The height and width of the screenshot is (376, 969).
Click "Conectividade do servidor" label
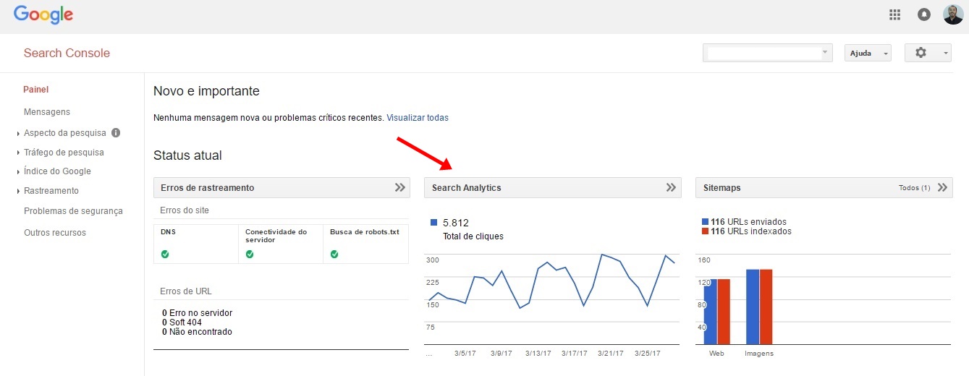point(276,236)
